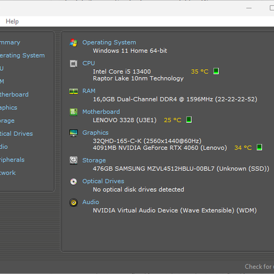
Task: Click the Check for updates link
Action: [x=259, y=267]
